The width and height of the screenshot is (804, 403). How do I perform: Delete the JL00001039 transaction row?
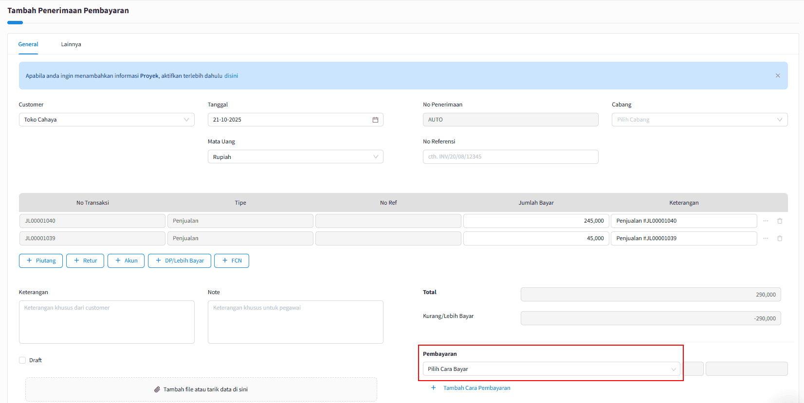780,238
